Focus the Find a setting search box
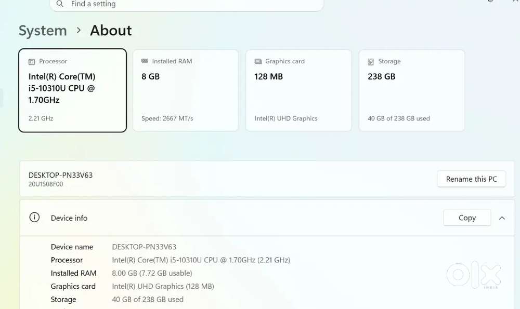Image resolution: width=520 pixels, height=309 pixels. (186, 4)
